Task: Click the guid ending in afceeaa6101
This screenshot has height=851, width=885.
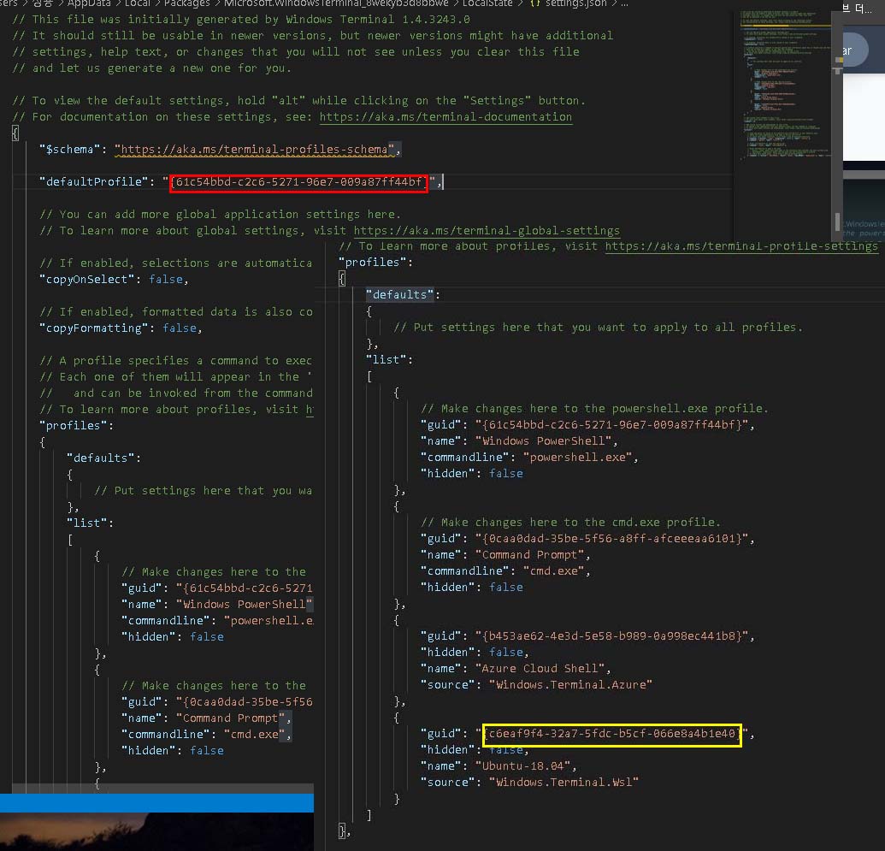Action: (612, 539)
